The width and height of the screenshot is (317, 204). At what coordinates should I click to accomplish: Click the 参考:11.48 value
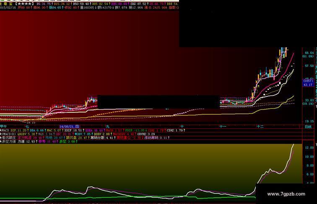tap(47, 142)
